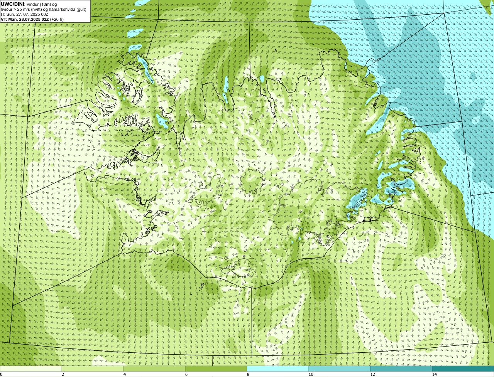Click the scale label "12"
The height and width of the screenshot is (377, 494).
point(372,374)
